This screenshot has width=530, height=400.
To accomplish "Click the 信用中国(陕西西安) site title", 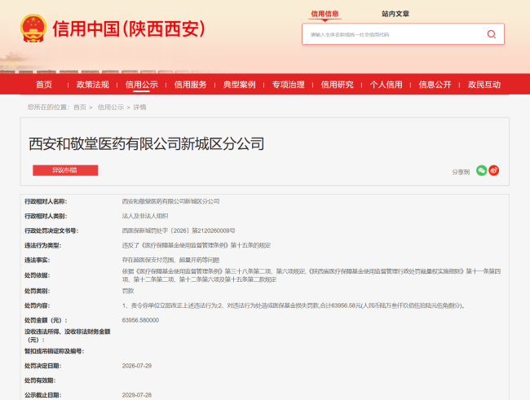I will (x=129, y=29).
